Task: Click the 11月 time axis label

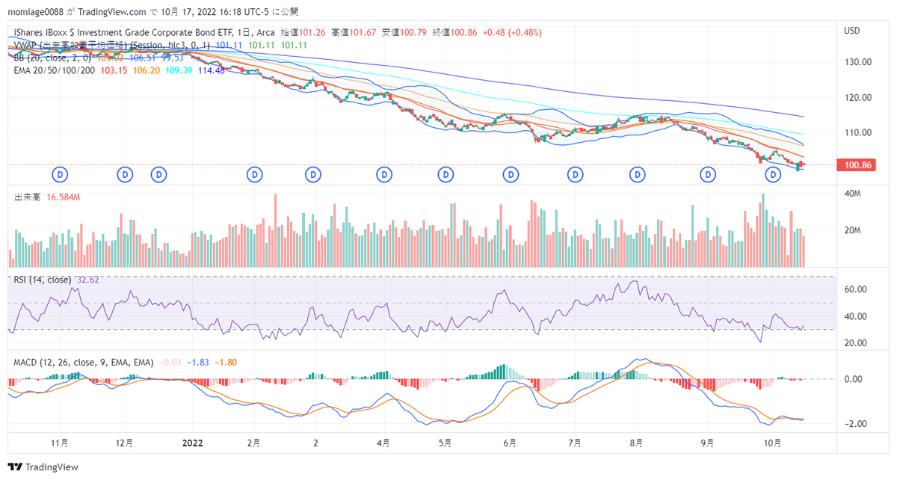Action: click(61, 442)
